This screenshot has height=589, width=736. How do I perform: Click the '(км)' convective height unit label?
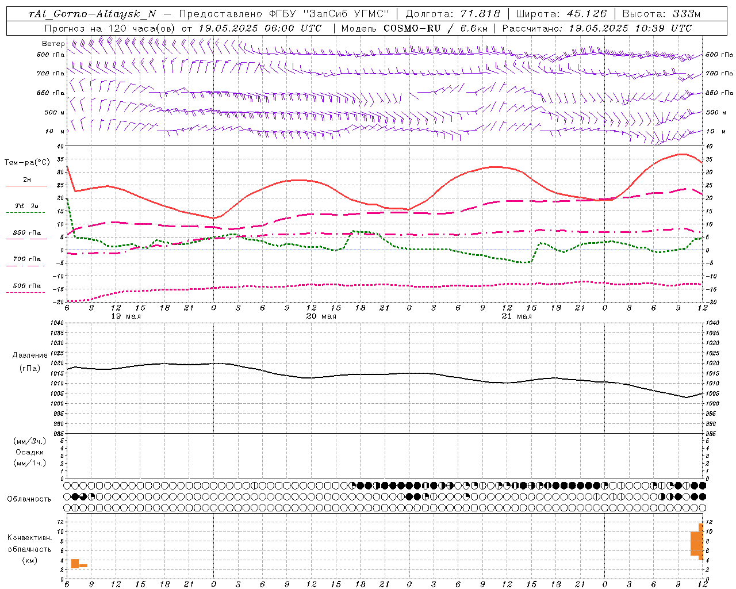(x=29, y=560)
